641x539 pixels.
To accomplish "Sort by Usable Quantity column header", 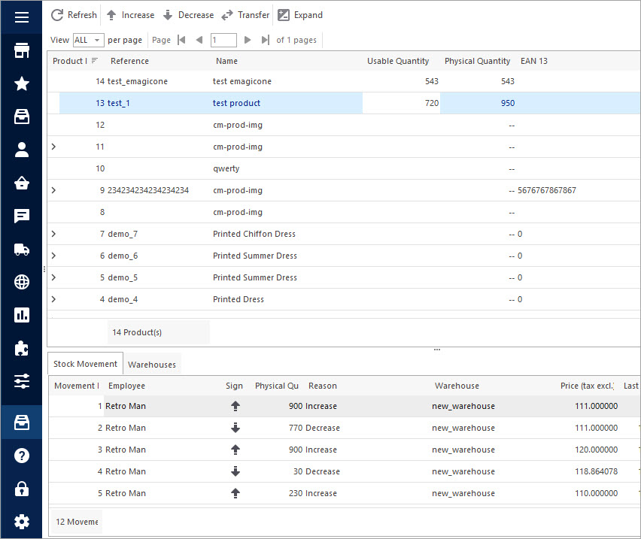I will [x=398, y=61].
